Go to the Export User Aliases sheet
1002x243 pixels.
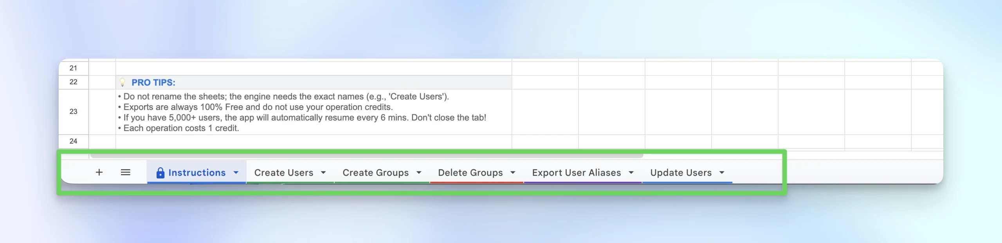(x=576, y=173)
